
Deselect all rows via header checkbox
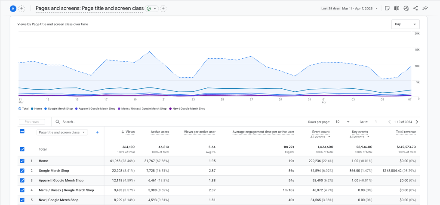22,132
